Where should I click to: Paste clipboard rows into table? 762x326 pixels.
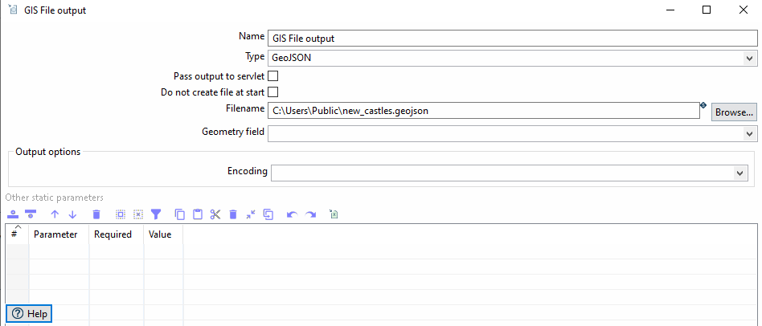(x=197, y=214)
